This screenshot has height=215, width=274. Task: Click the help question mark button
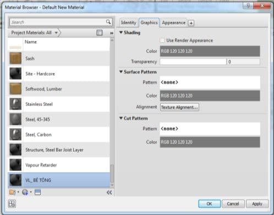(x=248, y=6)
